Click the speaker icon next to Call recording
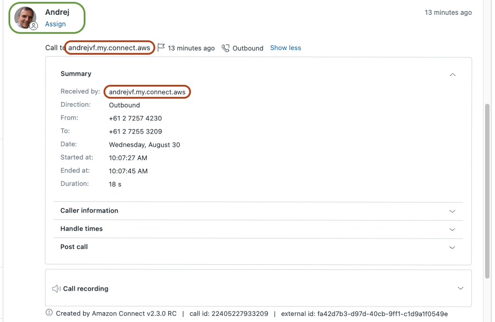495x322 pixels. (x=56, y=288)
